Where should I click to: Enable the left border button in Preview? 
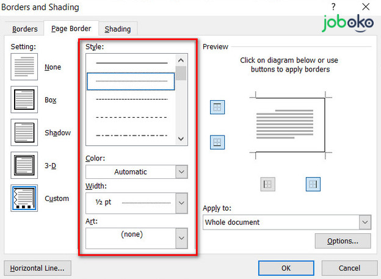coord(267,184)
